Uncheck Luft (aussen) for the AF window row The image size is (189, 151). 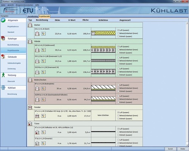coord(118,112)
